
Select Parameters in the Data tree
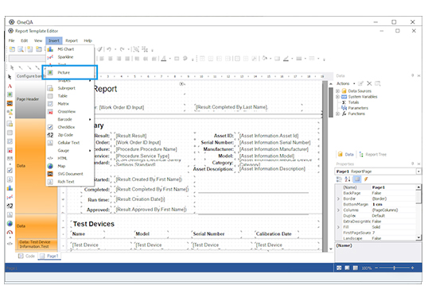coord(358,108)
